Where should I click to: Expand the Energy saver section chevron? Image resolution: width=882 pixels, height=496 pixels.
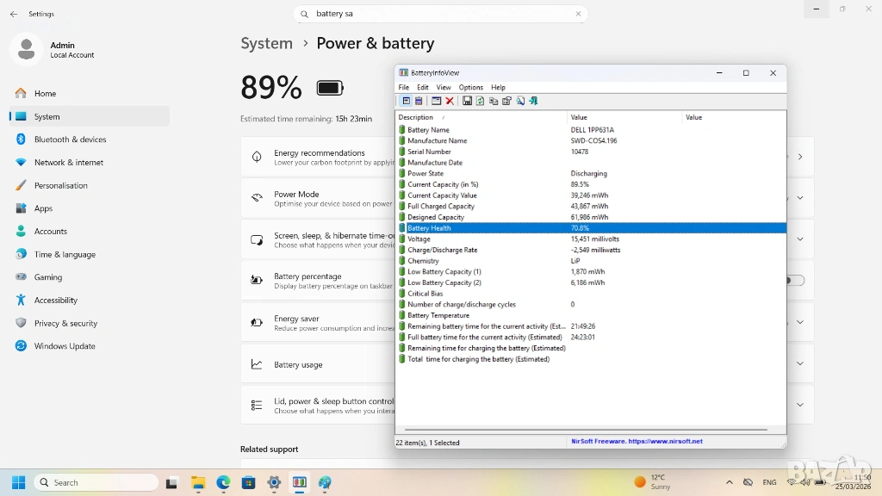(x=800, y=322)
